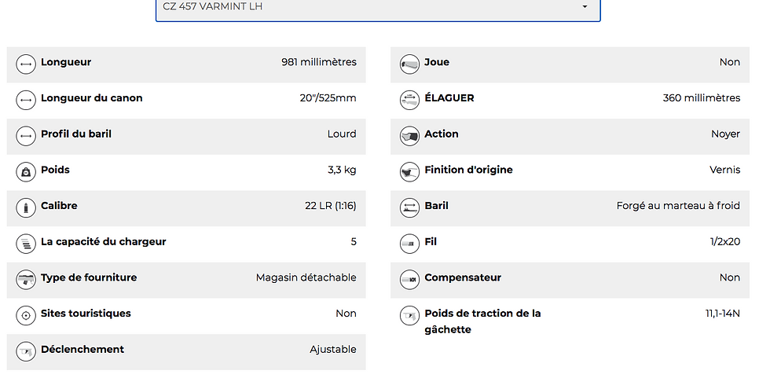Click the Joue cheekpiece icon
This screenshot has width=770, height=378.
tap(409, 64)
